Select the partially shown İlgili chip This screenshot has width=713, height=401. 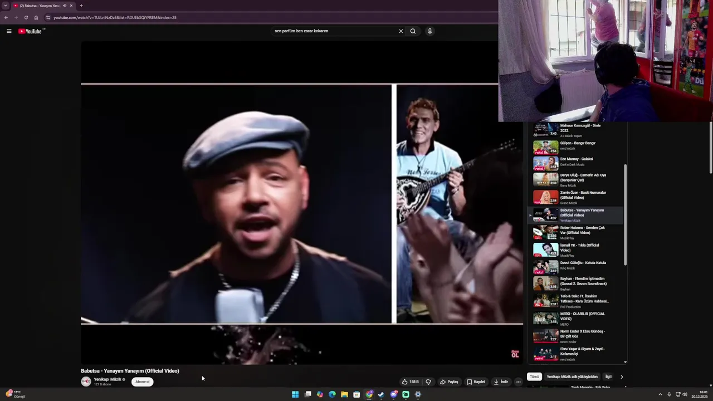click(x=608, y=377)
